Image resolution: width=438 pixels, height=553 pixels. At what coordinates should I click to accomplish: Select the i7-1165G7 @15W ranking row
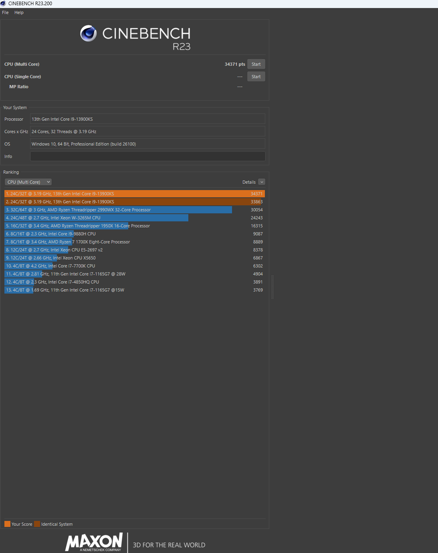(135, 290)
